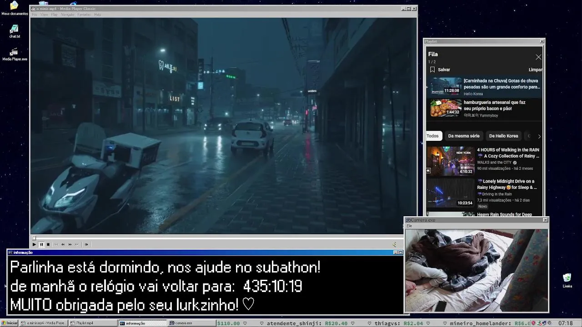Open 4 HOURS of Walking in the RAIN title
The width and height of the screenshot is (582, 327).
(x=508, y=153)
